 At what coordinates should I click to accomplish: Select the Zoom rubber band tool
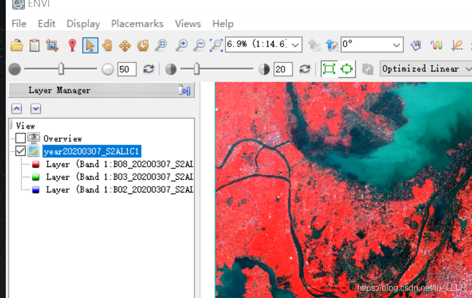pos(161,45)
